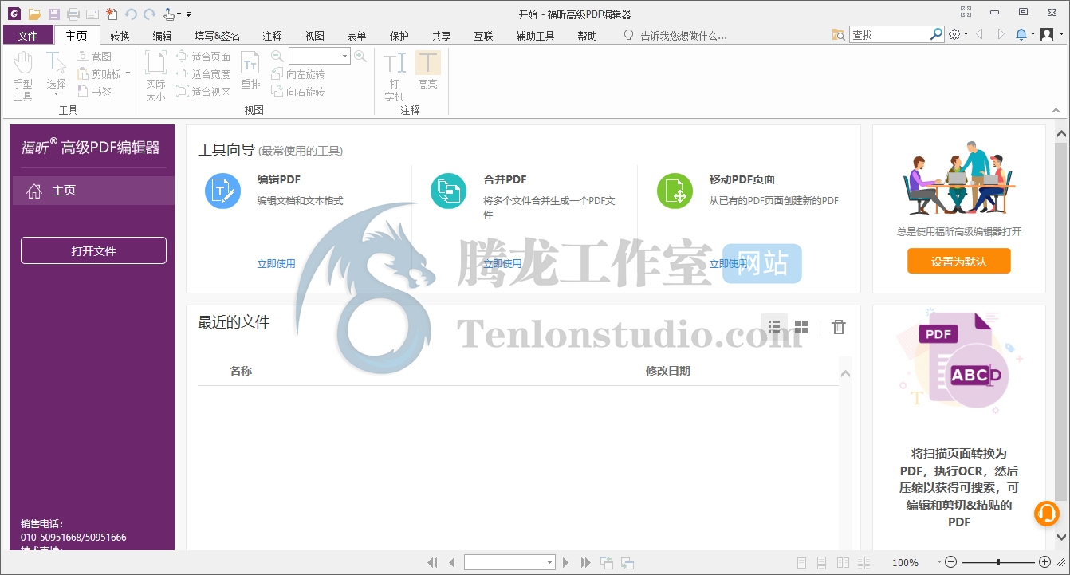Click the email envelope icon in quick access toolbar

coord(92,14)
